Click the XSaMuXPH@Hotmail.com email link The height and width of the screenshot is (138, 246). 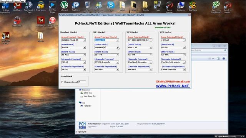[x=173, y=82]
